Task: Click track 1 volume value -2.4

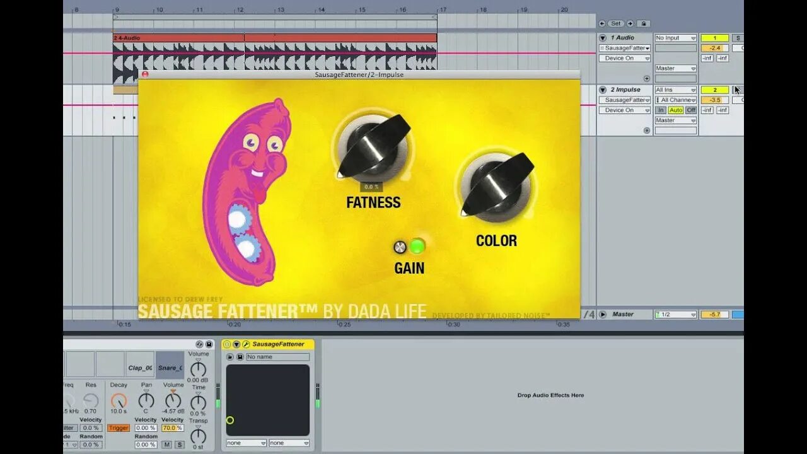Action: point(715,48)
